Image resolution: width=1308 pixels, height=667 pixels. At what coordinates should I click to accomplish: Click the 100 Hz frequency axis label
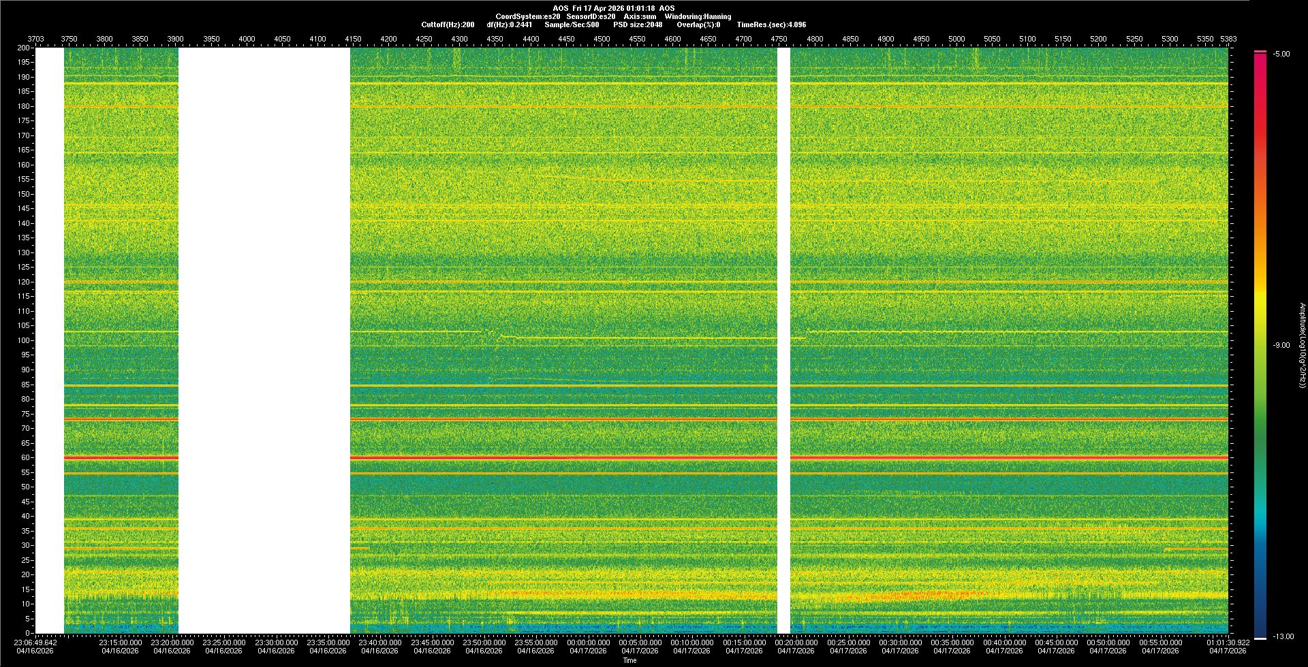24,340
